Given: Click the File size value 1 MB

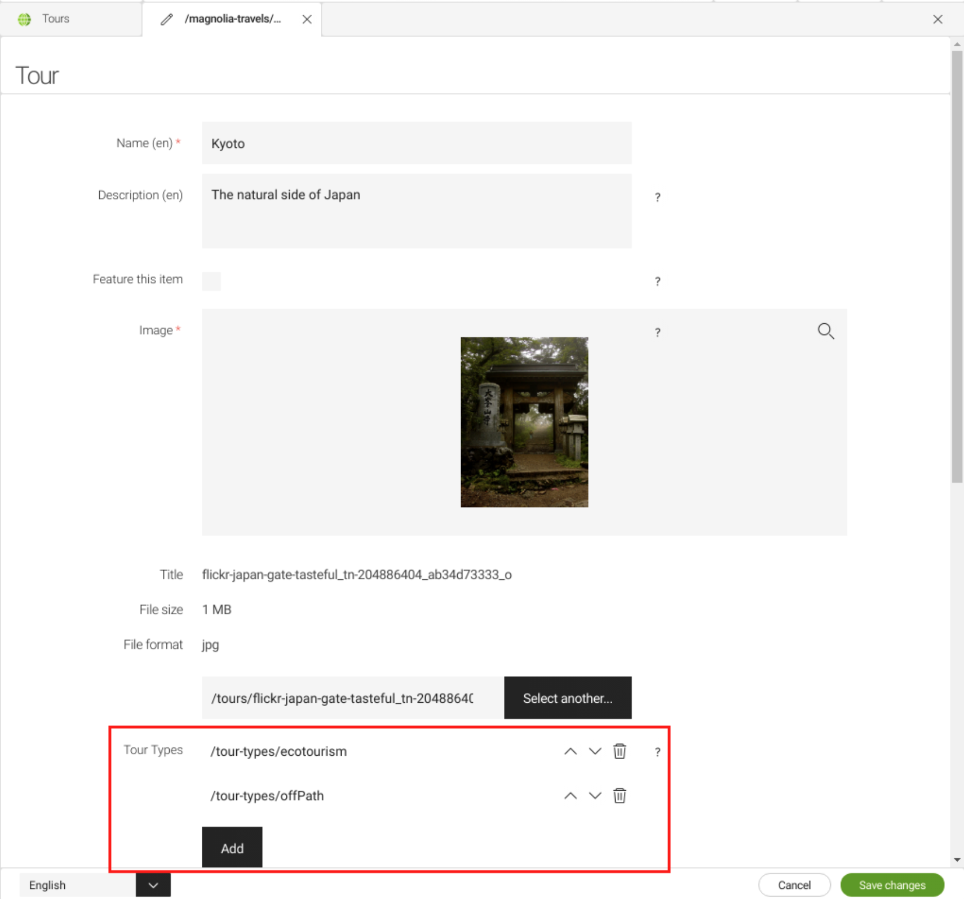Looking at the screenshot, I should pyautogui.click(x=216, y=610).
